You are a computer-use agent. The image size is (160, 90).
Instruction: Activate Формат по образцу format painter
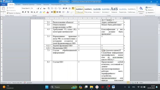point(13,13)
